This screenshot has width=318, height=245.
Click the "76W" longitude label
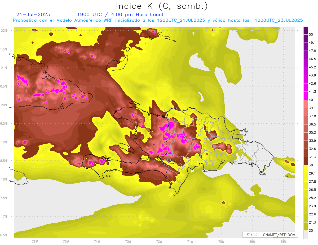35,241
